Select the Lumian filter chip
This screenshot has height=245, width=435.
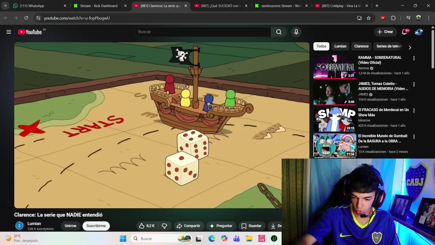point(340,46)
